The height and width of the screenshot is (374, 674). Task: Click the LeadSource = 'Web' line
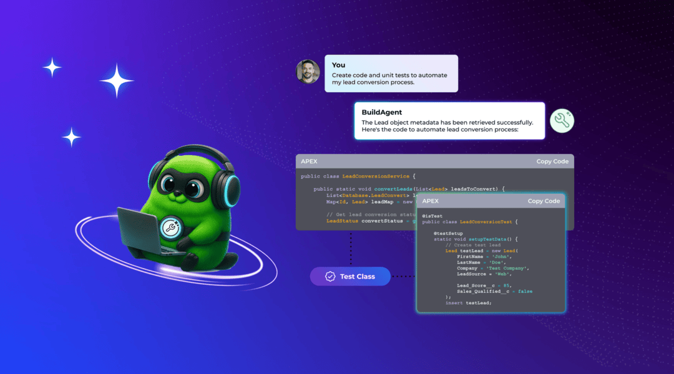[x=484, y=274]
